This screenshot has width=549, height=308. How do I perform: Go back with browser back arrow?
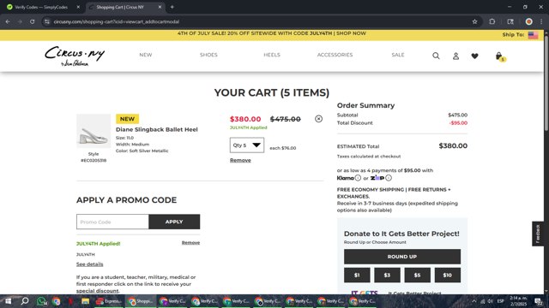(8, 21)
